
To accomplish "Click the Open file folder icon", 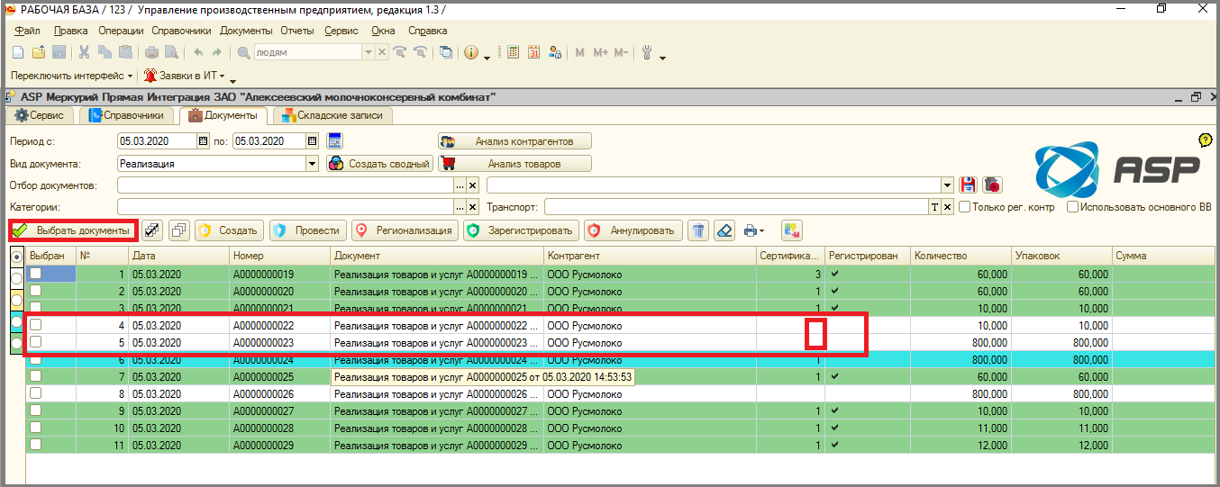I will pos(38,53).
